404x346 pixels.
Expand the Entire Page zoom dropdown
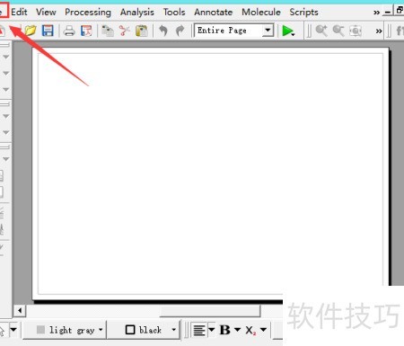click(x=268, y=31)
